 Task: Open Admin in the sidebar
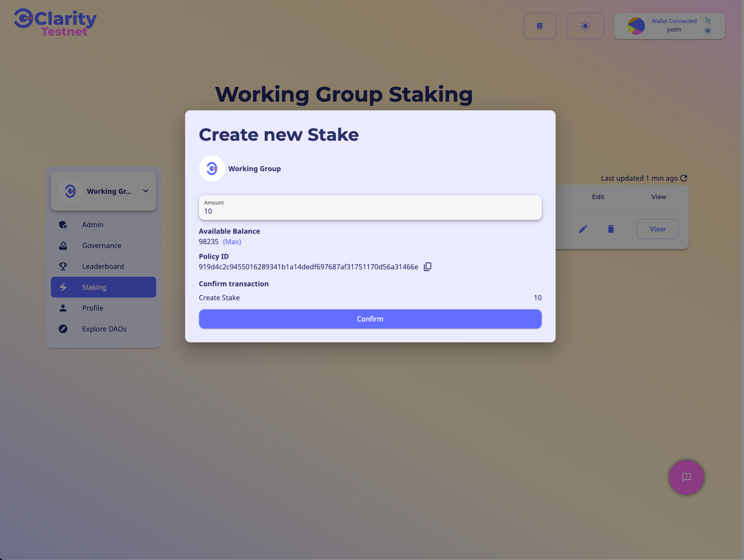tap(93, 225)
